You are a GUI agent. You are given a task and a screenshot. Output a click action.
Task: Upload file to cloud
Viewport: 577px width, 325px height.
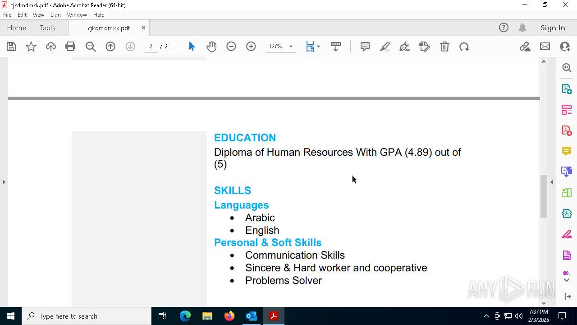(x=51, y=46)
